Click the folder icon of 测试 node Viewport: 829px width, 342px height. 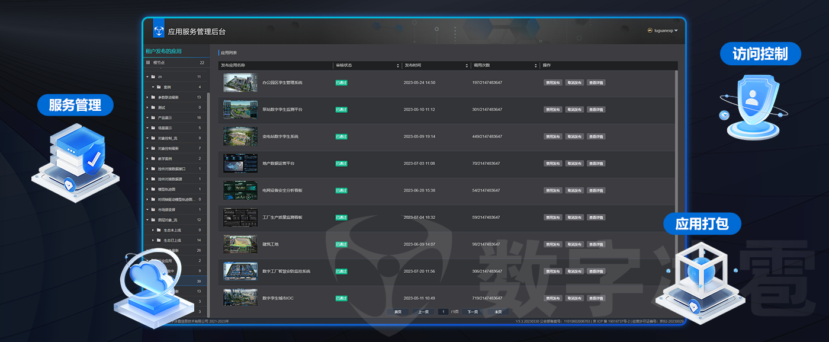[x=153, y=107]
